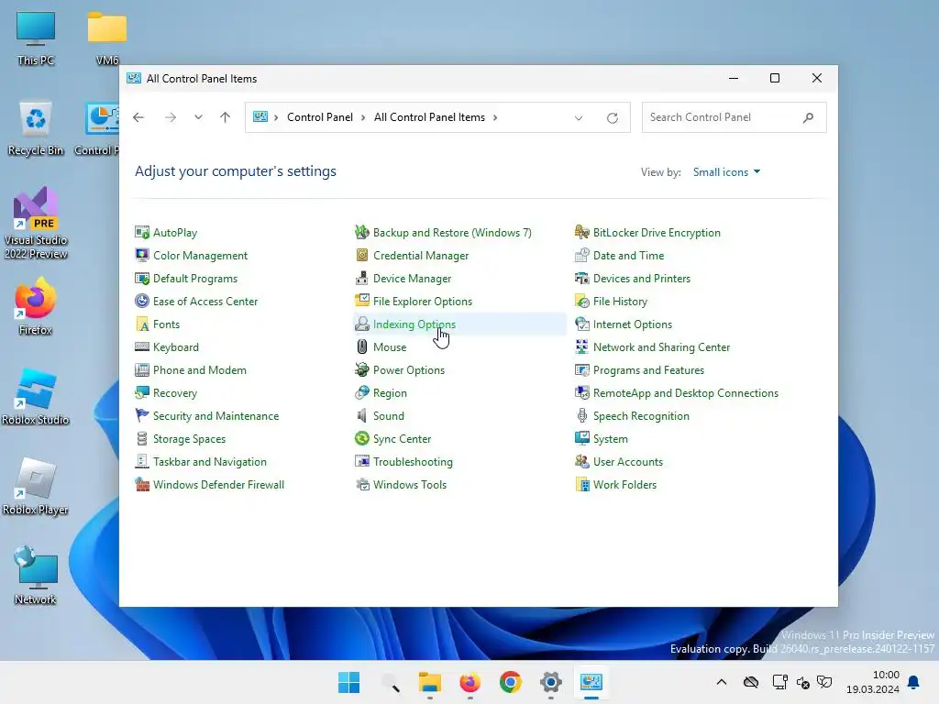Viewport: 939px width, 704px height.
Task: Open the Power Options icon
Action: [x=361, y=370]
